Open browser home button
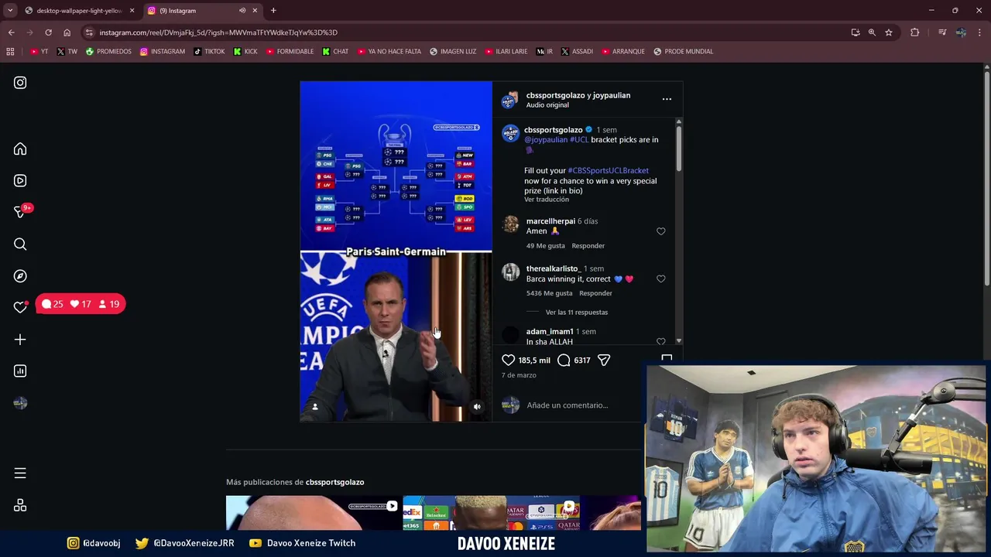This screenshot has height=557, width=991. (67, 32)
